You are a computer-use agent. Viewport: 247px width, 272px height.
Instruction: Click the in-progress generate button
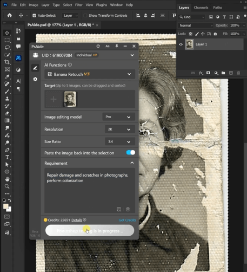[90, 231]
